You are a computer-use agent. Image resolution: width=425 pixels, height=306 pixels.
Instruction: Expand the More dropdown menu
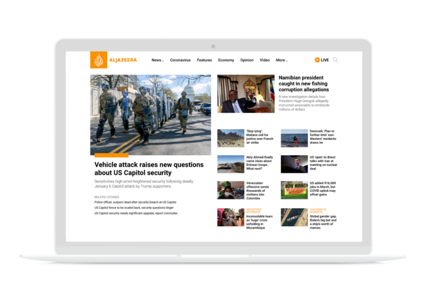282,60
